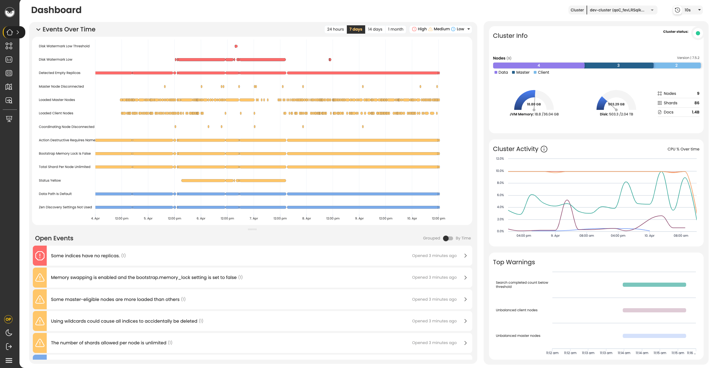This screenshot has width=712, height=368.
Task: Click the Master nodes bar segment
Action: coord(619,65)
